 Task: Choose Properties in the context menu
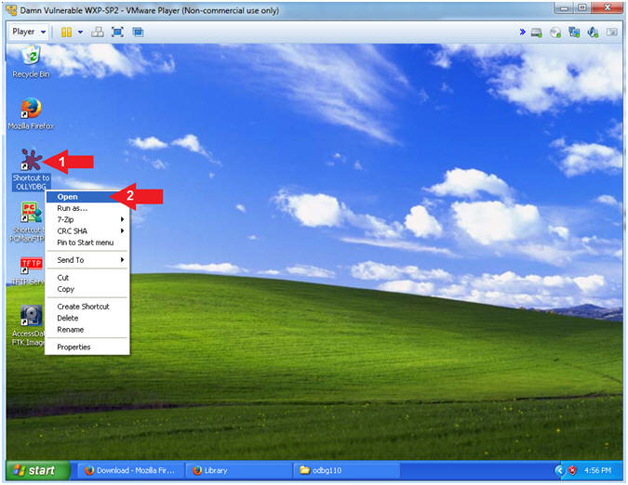click(x=87, y=347)
